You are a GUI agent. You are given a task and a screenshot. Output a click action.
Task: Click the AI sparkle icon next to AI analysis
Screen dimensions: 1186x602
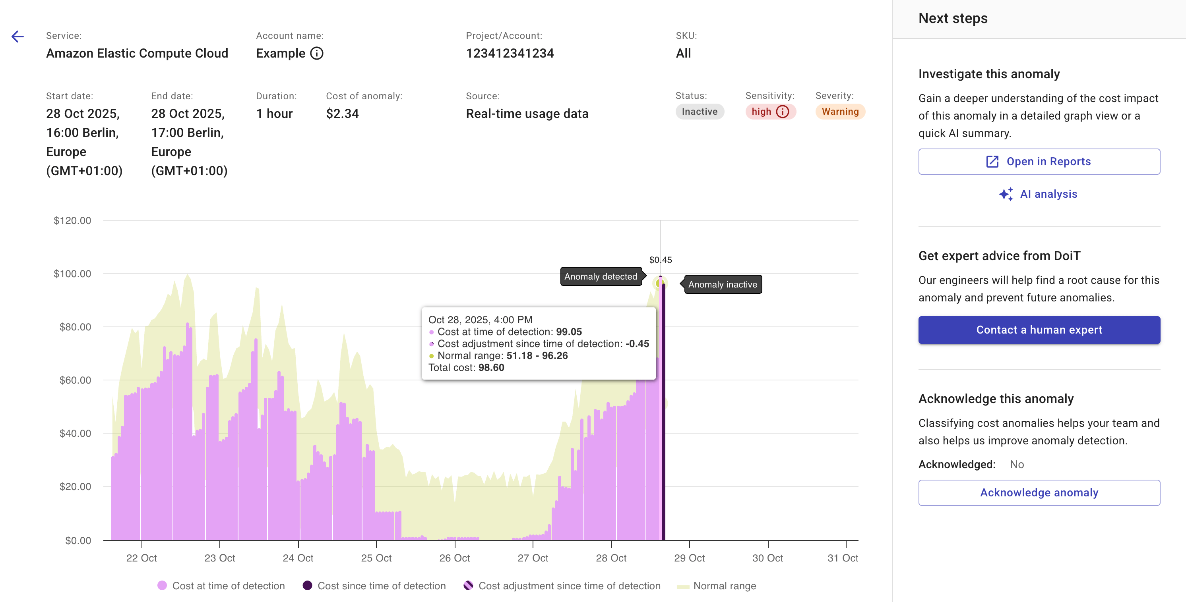pos(1006,194)
